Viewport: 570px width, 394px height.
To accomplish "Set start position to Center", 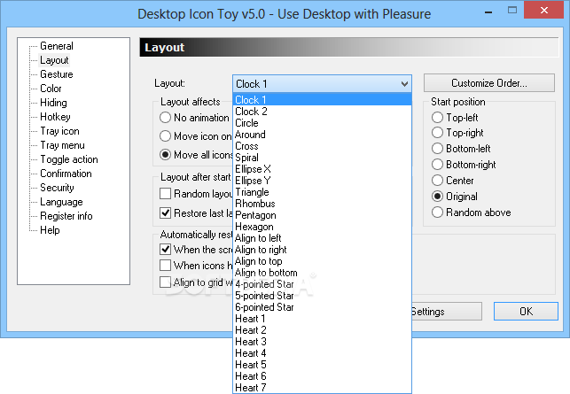I will [437, 181].
